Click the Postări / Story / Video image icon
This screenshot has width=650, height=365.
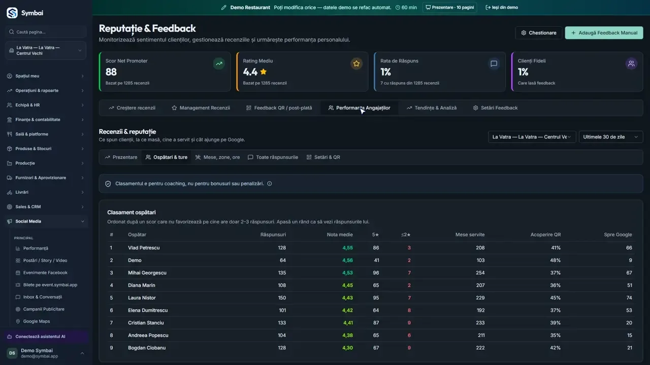tap(18, 261)
